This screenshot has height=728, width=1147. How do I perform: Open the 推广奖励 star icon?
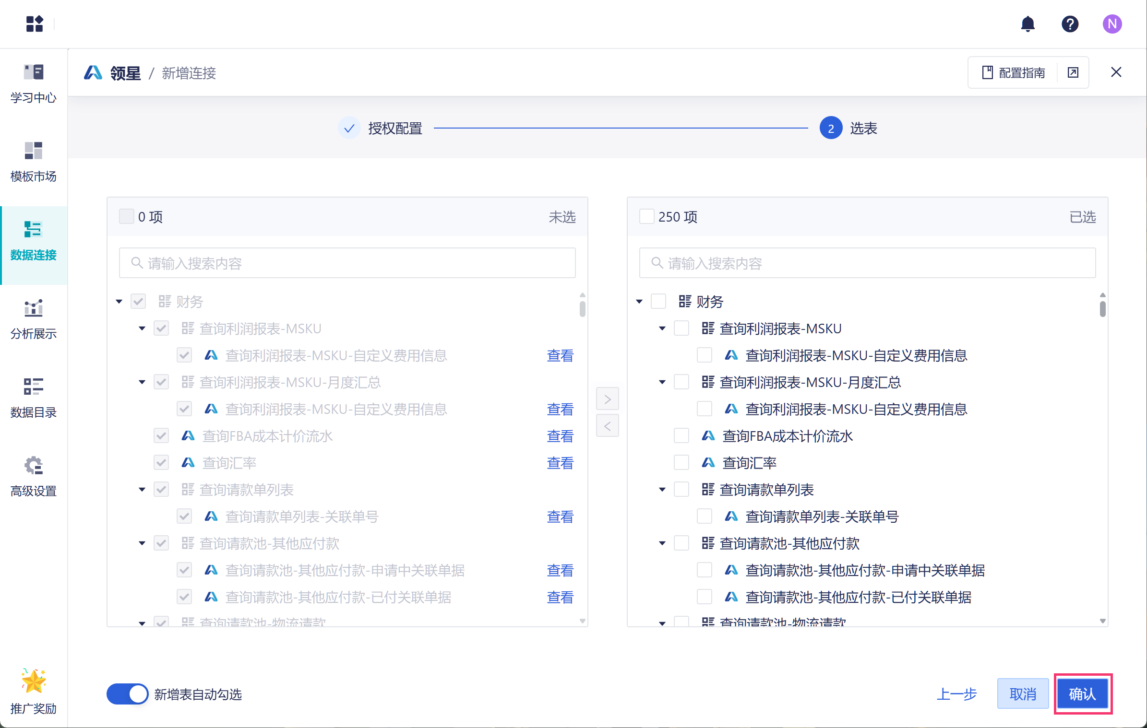(x=34, y=681)
